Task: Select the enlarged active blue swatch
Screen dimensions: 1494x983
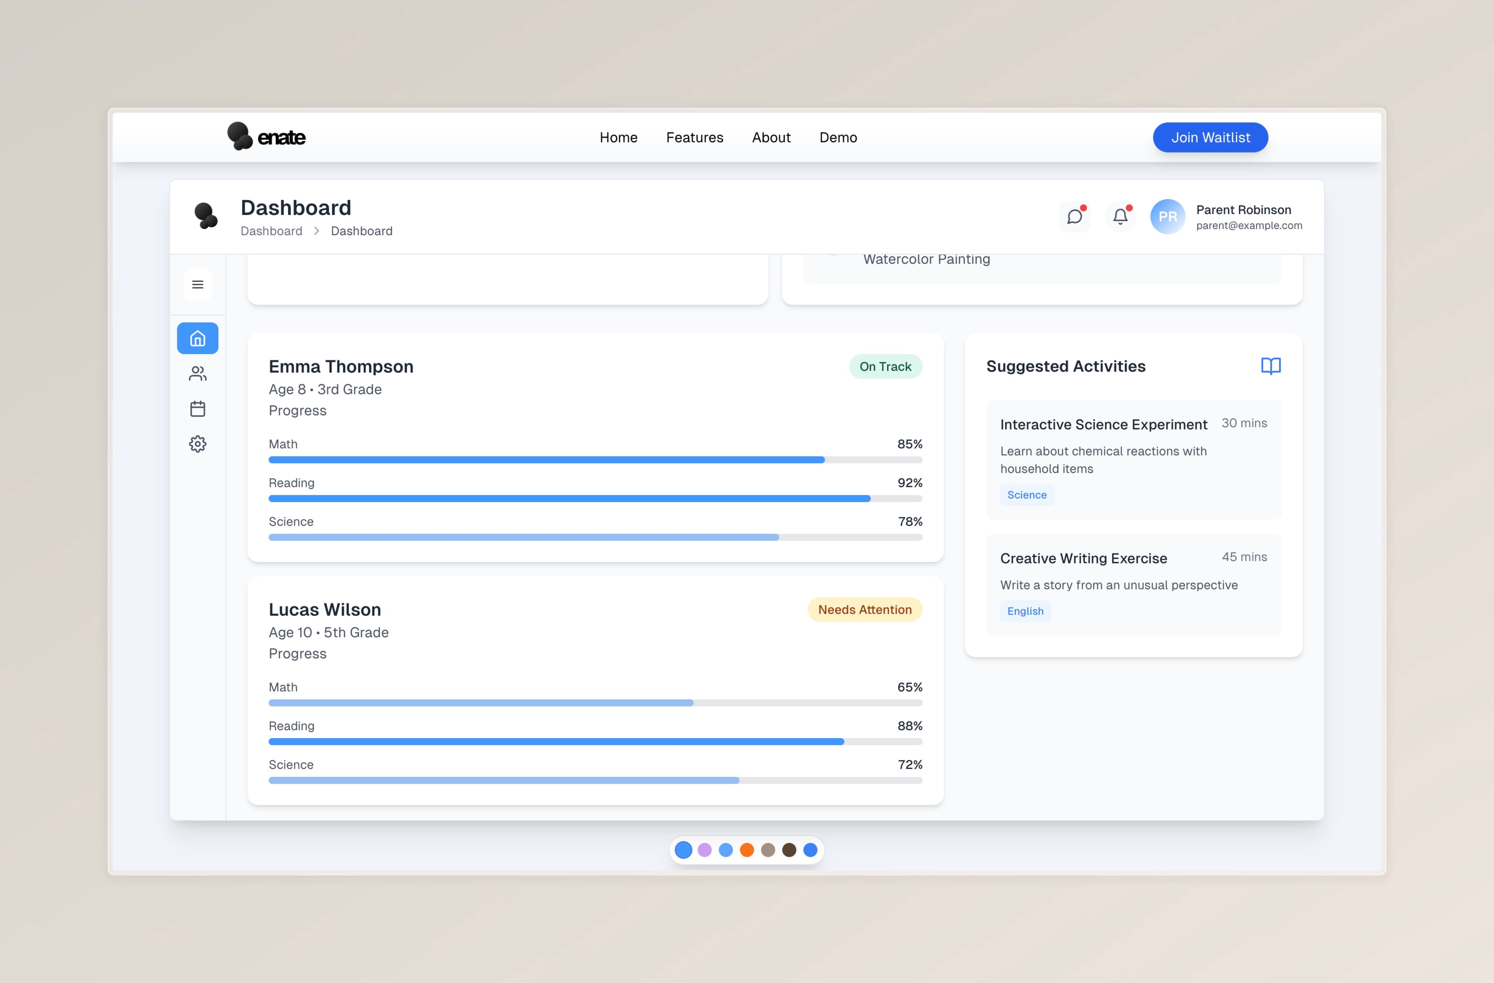Action: [683, 850]
